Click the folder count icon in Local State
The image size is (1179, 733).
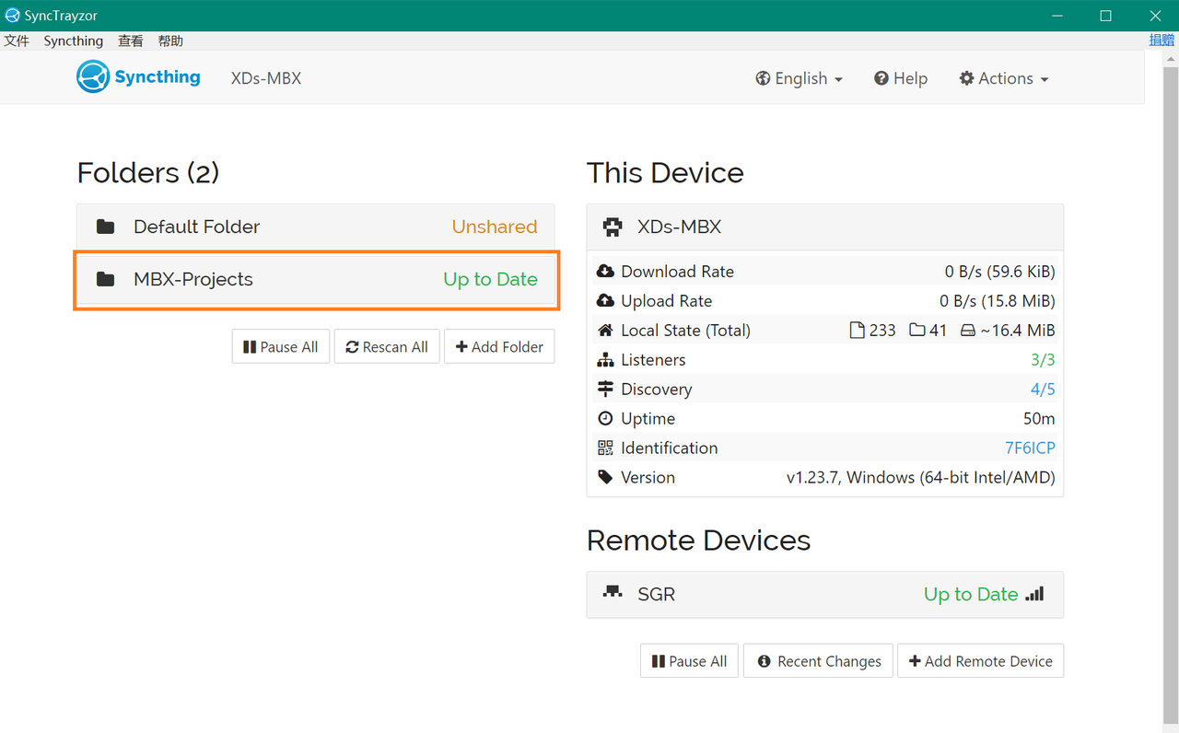[x=917, y=330]
